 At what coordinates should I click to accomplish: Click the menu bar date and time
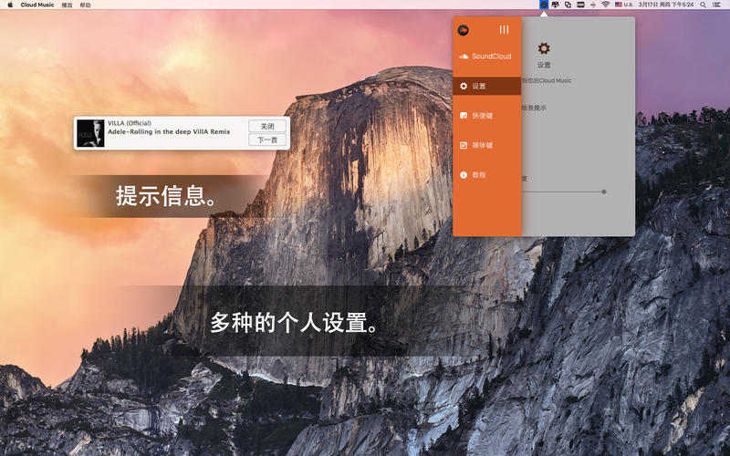point(666,5)
